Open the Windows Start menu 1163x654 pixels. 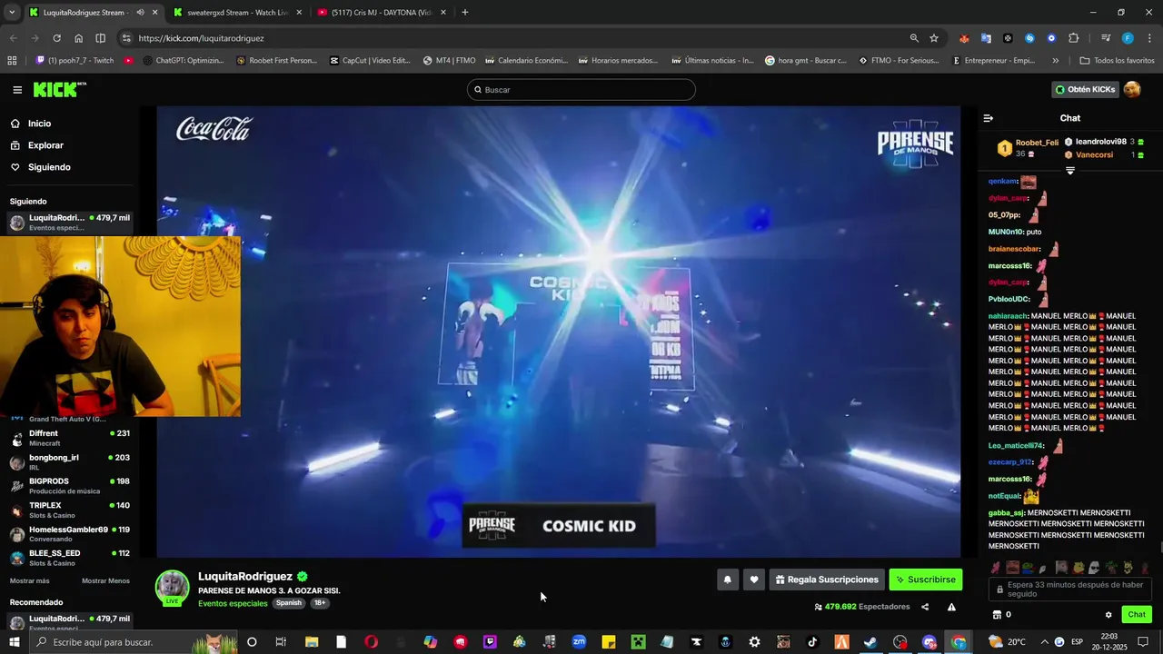tap(14, 642)
